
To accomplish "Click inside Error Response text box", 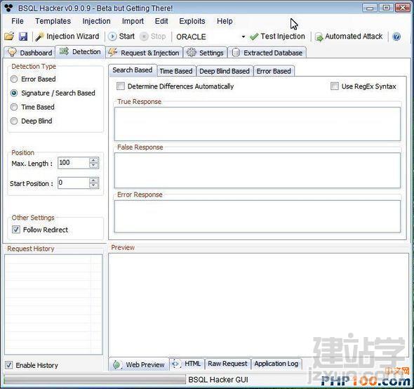I will coord(258,216).
